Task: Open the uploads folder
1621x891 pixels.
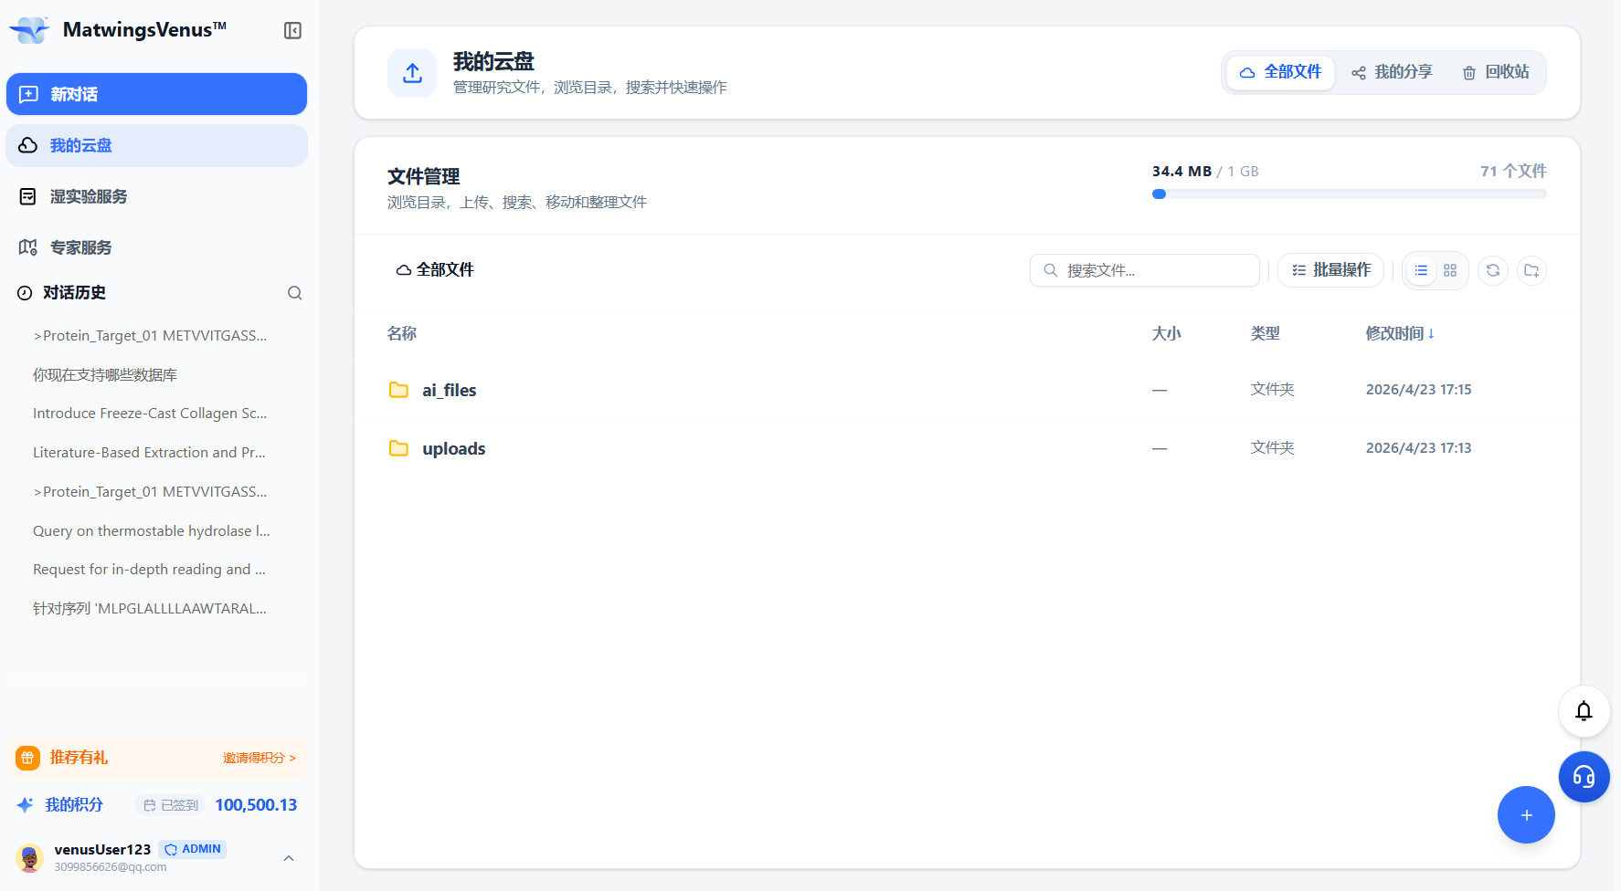Action: 453,449
